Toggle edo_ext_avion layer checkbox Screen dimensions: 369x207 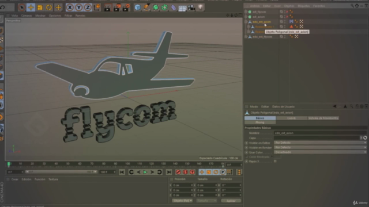[x=281, y=22]
